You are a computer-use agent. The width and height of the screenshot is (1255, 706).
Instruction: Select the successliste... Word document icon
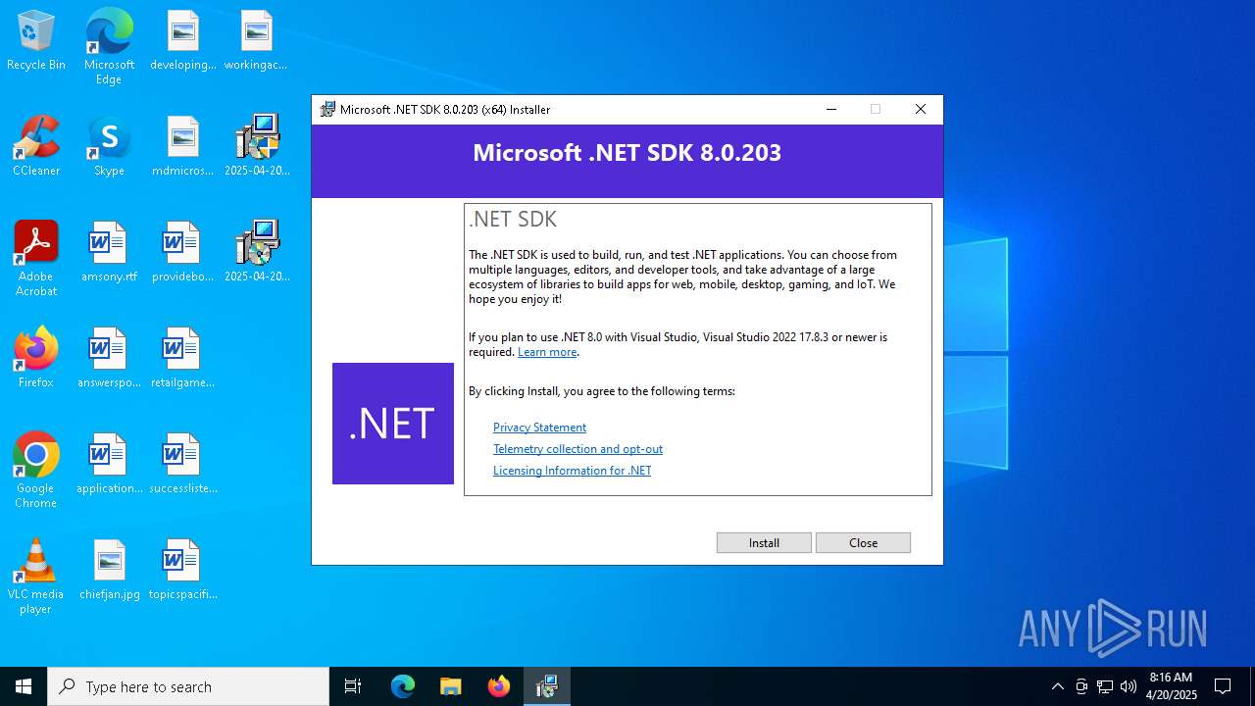[x=182, y=464]
